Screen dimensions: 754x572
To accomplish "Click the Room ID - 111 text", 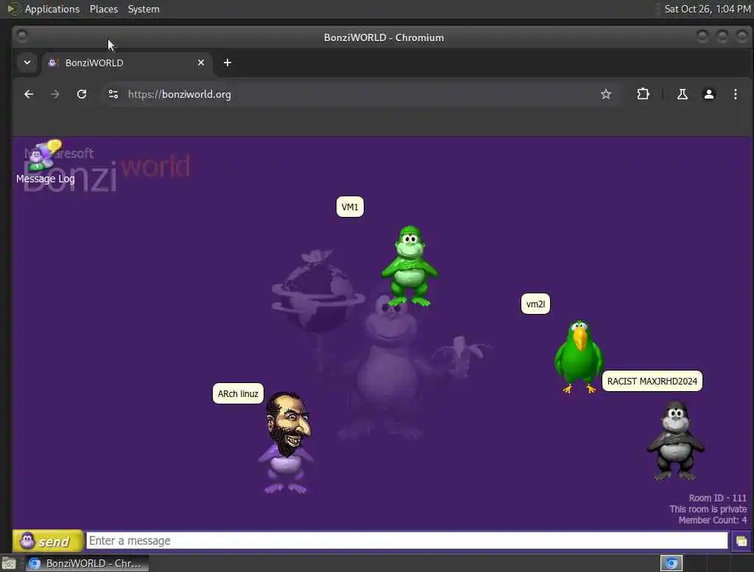I will coord(717,498).
